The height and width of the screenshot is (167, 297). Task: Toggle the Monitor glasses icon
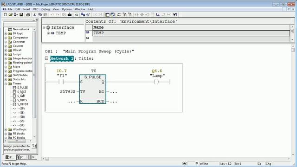[88, 14]
